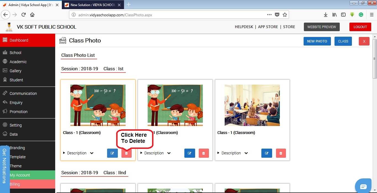Click the site information icon in address bar
The image size is (377, 193).
[74, 15]
